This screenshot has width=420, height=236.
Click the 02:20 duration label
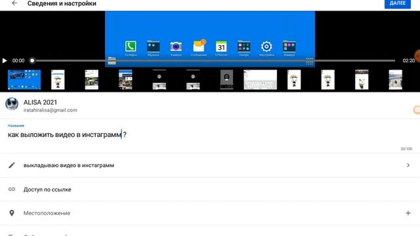pyautogui.click(x=408, y=61)
